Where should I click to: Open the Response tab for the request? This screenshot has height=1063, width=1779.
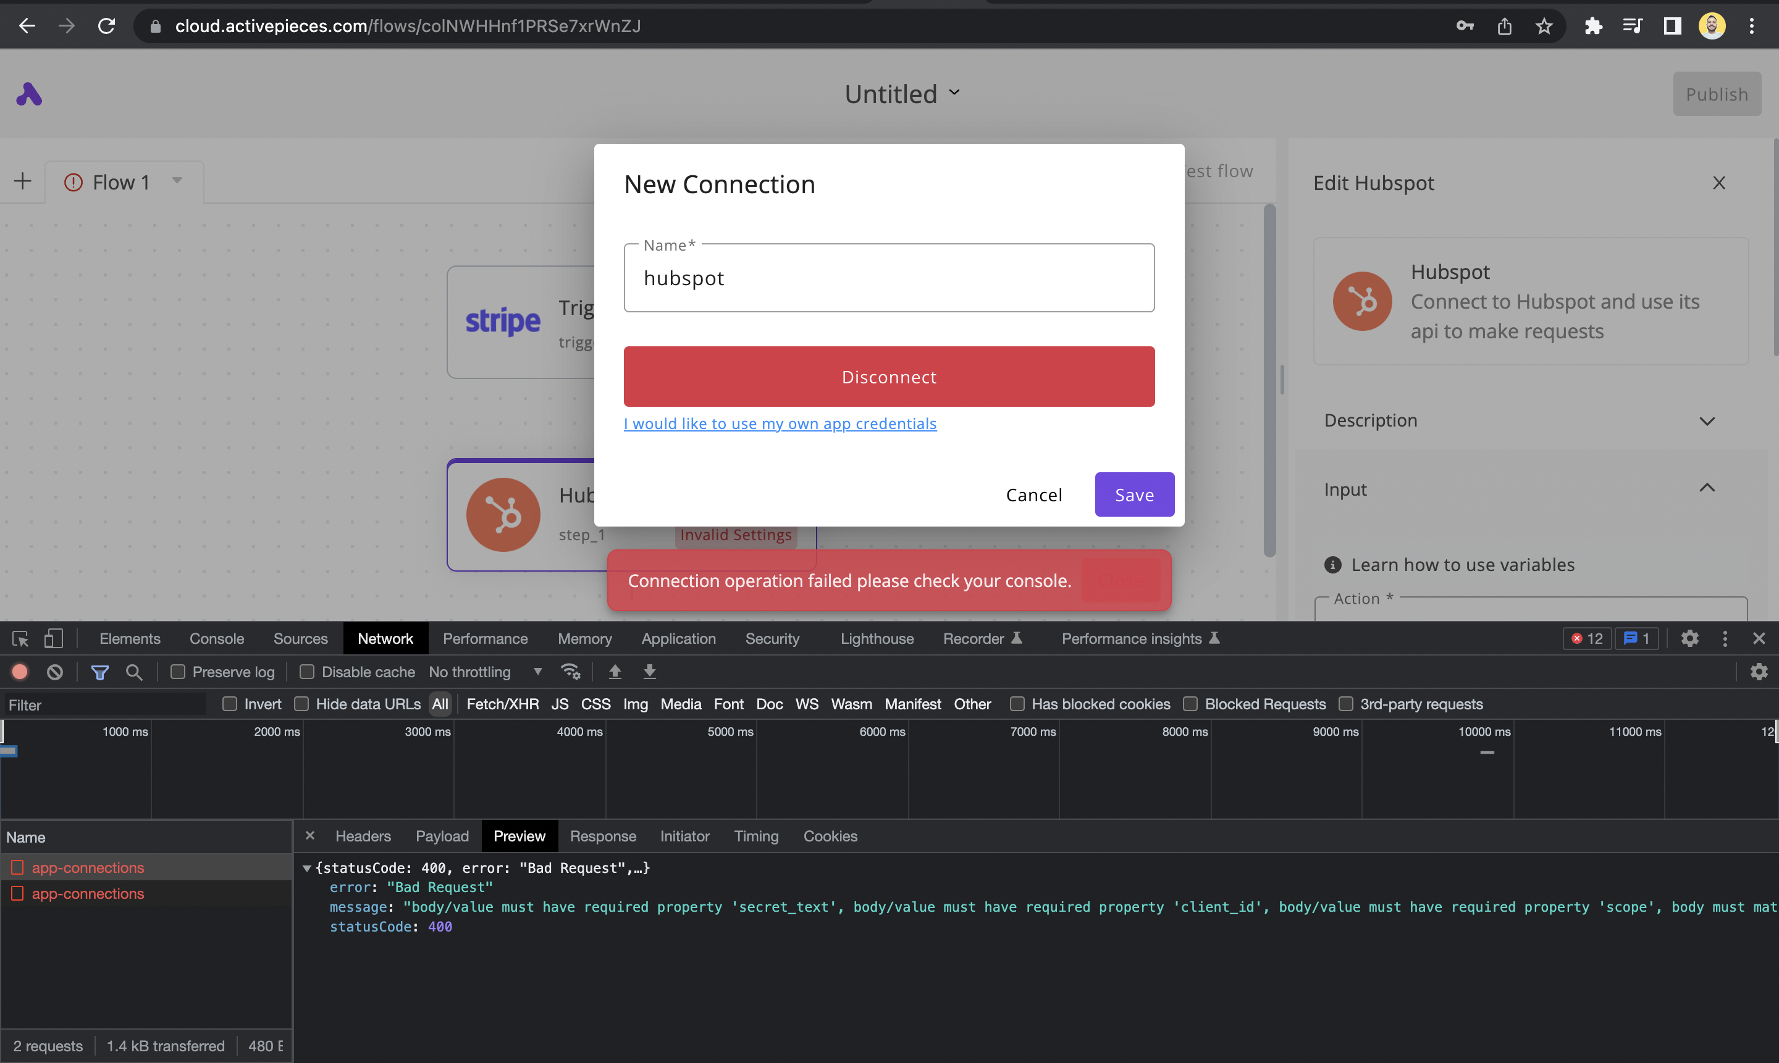coord(604,836)
